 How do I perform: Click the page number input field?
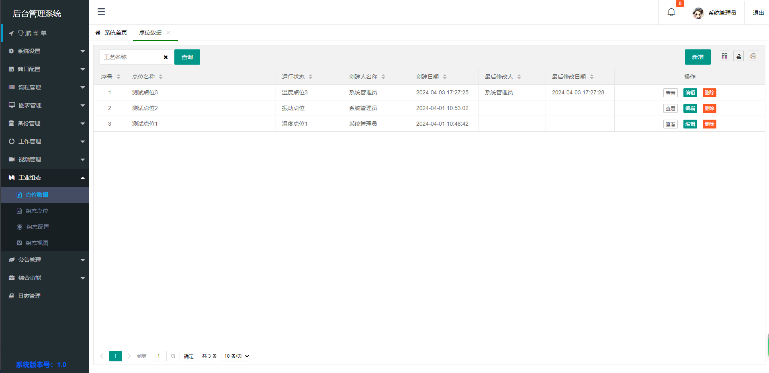[158, 356]
